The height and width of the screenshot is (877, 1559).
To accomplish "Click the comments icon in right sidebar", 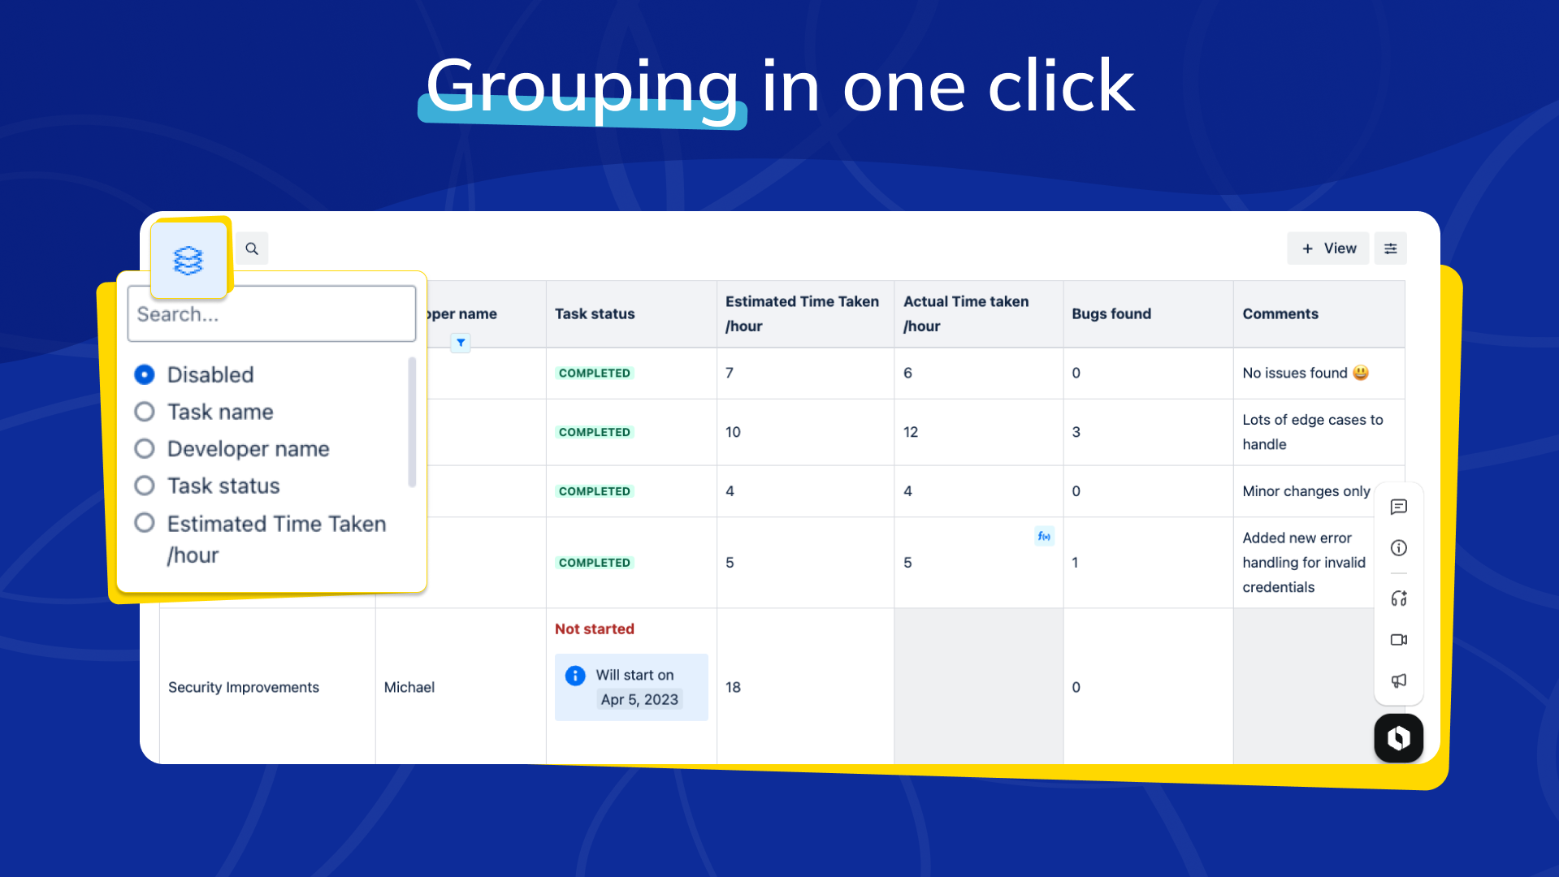I will pyautogui.click(x=1398, y=508).
